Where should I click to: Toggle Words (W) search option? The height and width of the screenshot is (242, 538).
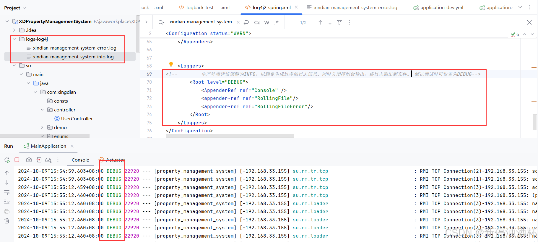(267, 22)
